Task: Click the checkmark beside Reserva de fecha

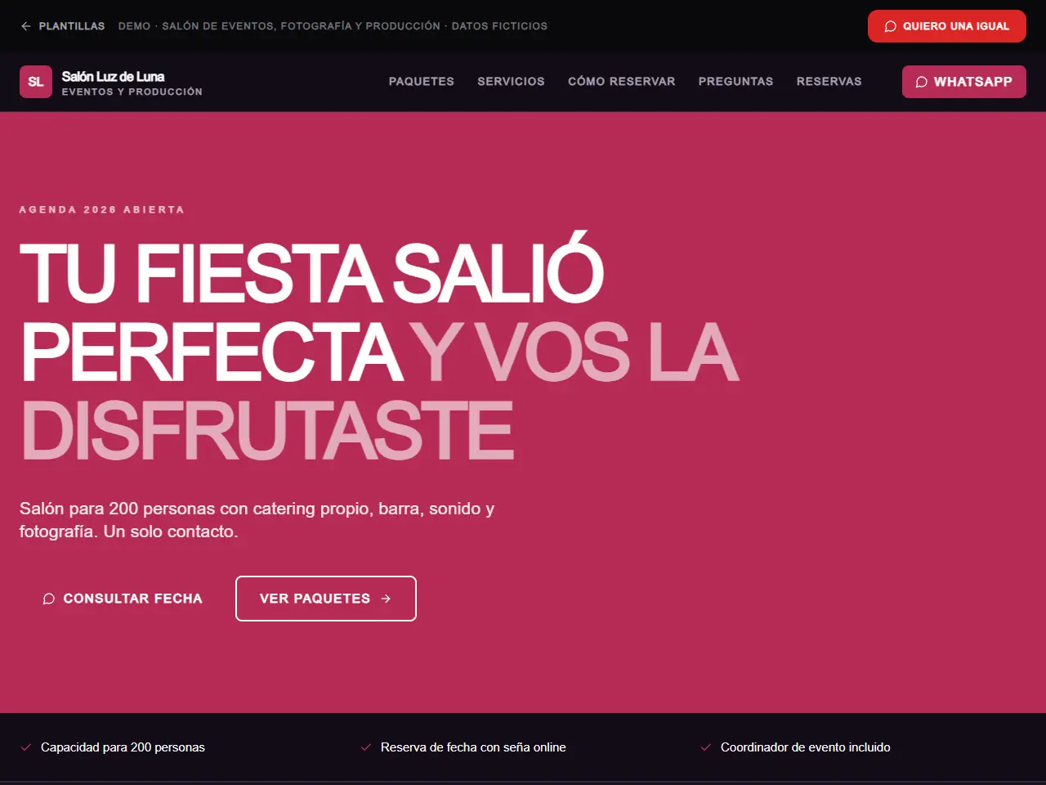Action: (366, 747)
